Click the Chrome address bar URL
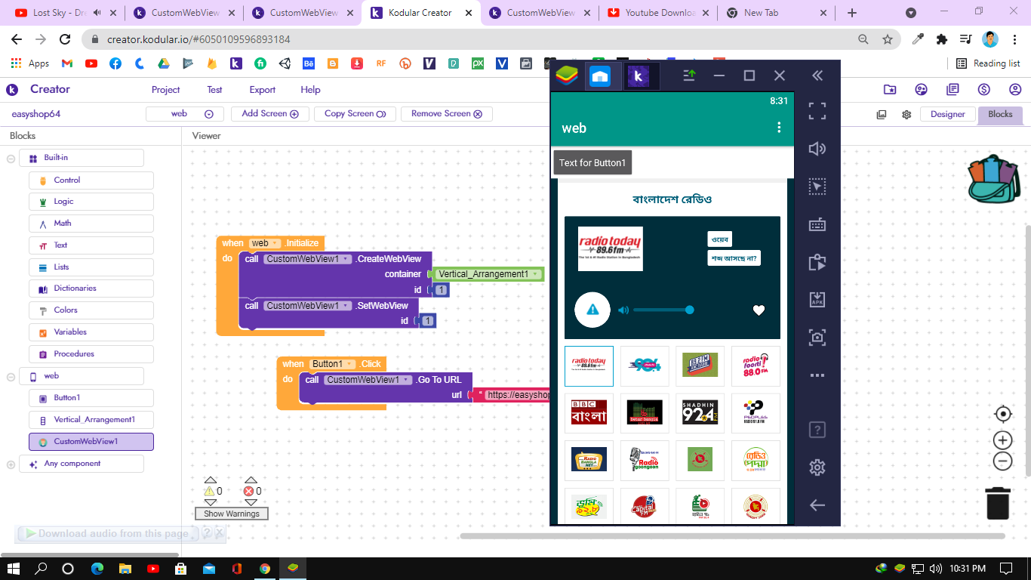Screen dimensions: 1031x580 (x=199, y=39)
